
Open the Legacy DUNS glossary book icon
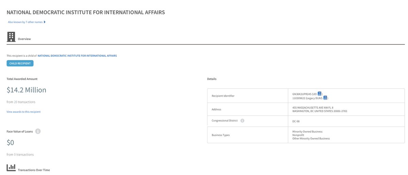point(325,98)
